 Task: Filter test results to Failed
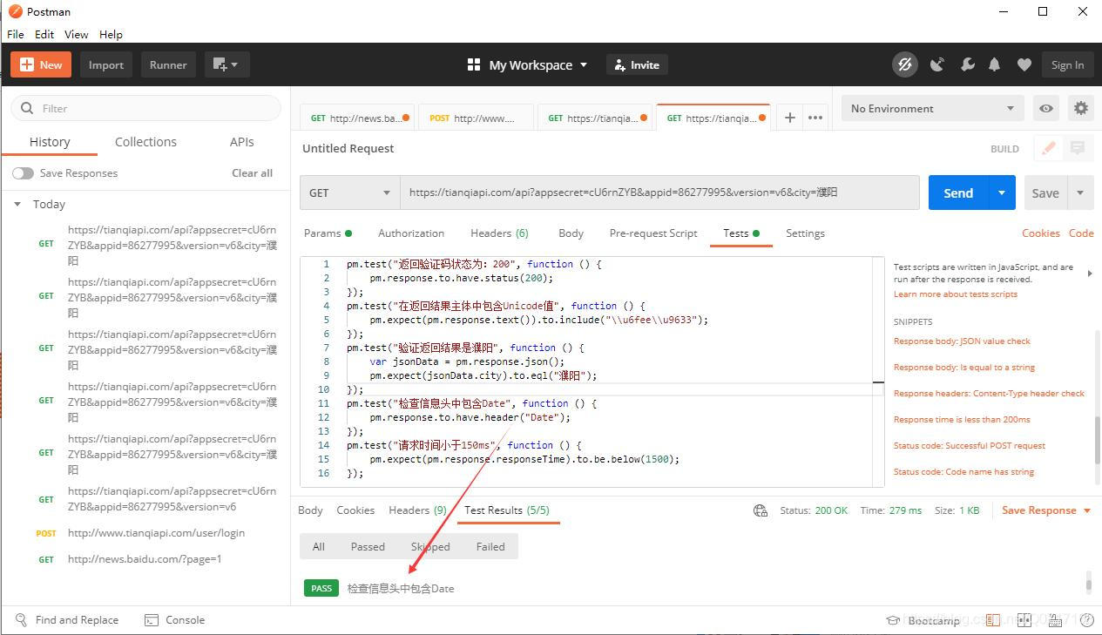(490, 546)
